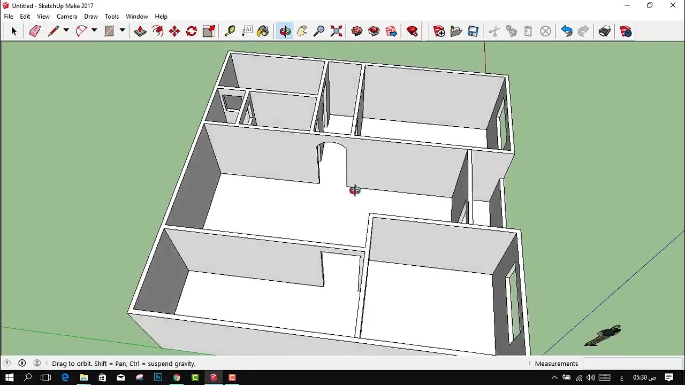Click the Erase circled-X icon
Image resolution: width=685 pixels, height=385 pixels.
pos(545,32)
